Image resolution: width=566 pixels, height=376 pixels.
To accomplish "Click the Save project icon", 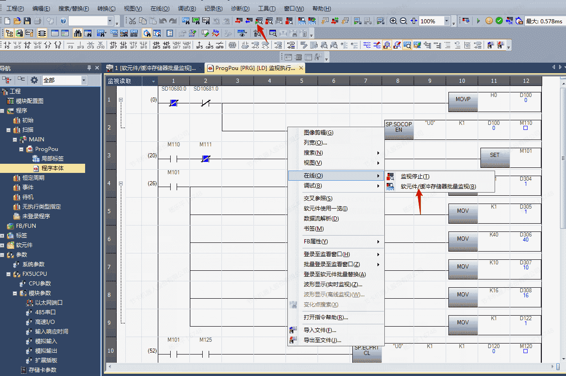I will click(27, 21).
